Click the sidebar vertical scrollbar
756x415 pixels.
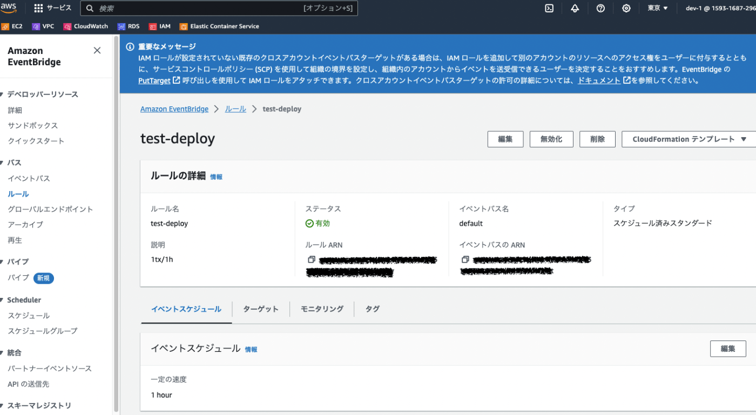[x=116, y=224]
